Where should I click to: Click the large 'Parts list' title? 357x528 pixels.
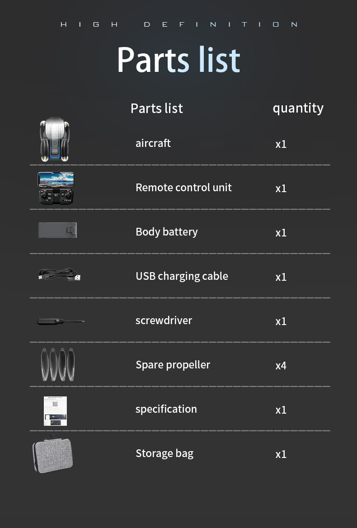tap(178, 59)
